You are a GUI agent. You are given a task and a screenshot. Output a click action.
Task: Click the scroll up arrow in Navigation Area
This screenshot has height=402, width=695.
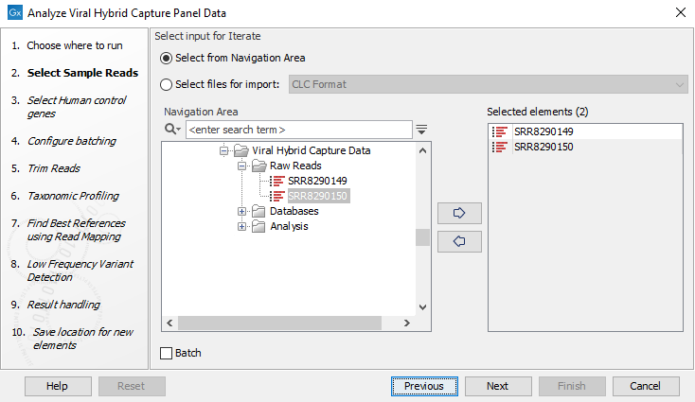pyautogui.click(x=423, y=150)
